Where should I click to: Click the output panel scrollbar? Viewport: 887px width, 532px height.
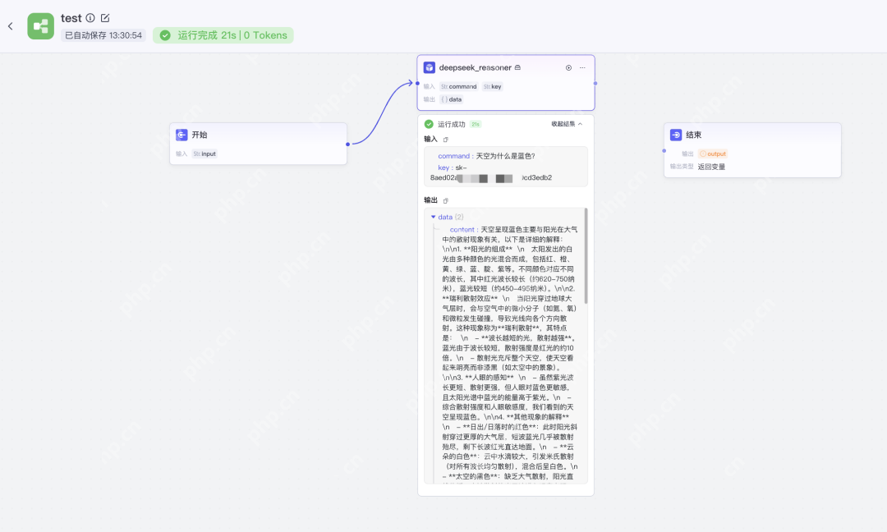click(586, 255)
